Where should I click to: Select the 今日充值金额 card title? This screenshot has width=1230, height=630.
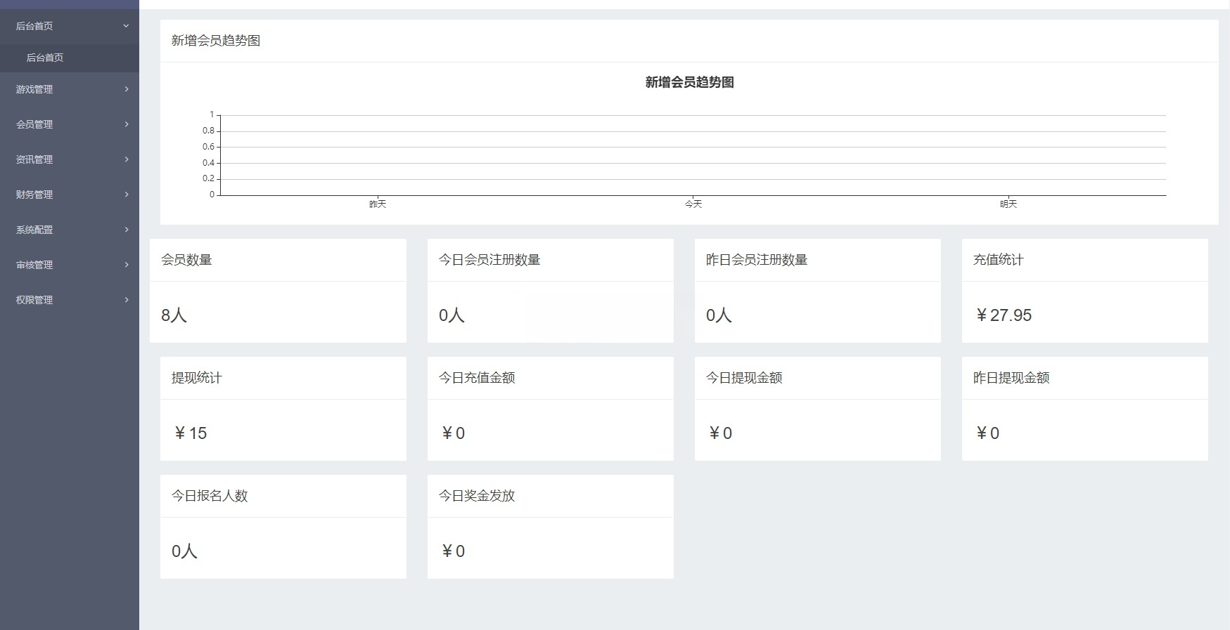point(477,378)
